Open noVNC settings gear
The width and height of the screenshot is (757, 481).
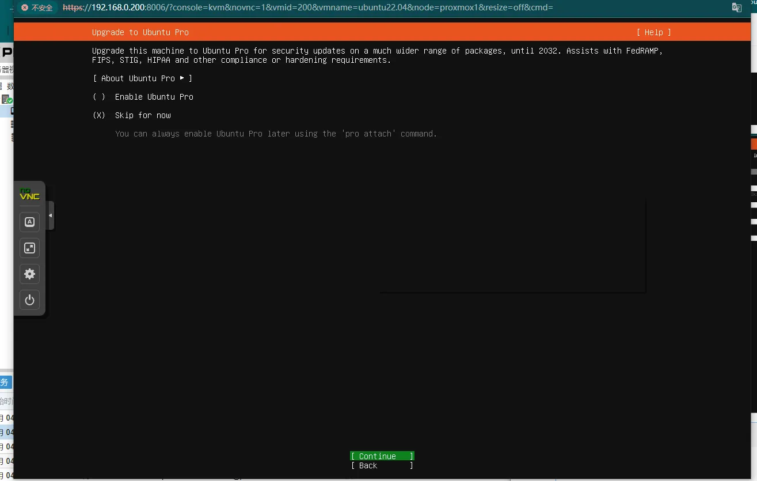tap(30, 274)
